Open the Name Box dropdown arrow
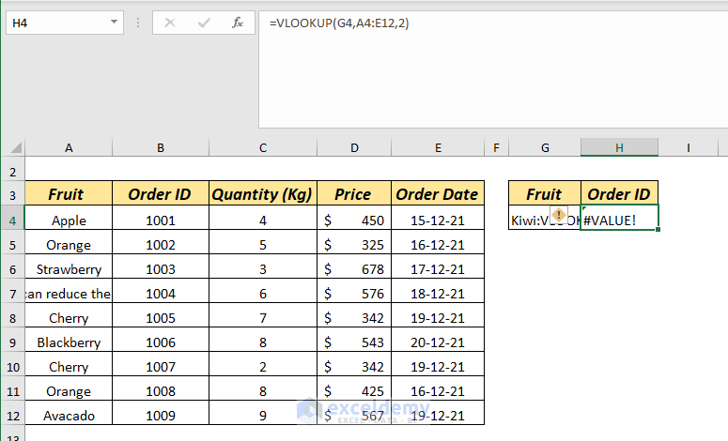The image size is (728, 441). pyautogui.click(x=114, y=23)
